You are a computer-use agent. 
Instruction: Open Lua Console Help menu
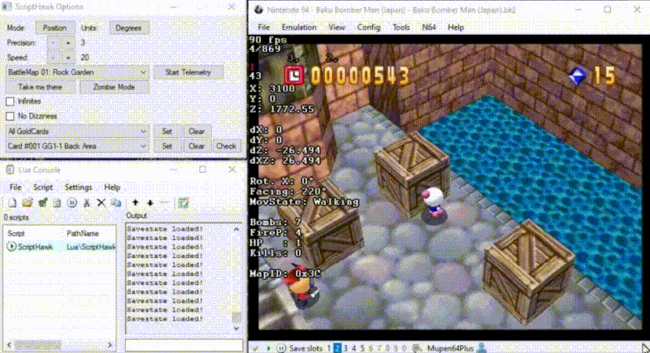point(112,187)
